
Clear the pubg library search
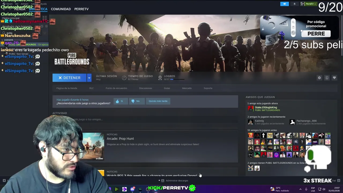coord(39,33)
